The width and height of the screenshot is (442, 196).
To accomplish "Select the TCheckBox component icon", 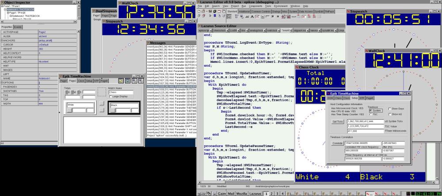I will point(273,16).
